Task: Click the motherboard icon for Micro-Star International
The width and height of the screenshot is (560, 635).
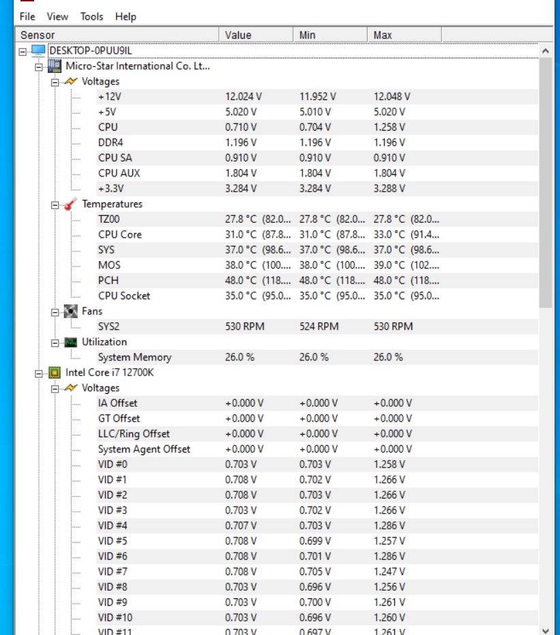Action: [x=55, y=66]
